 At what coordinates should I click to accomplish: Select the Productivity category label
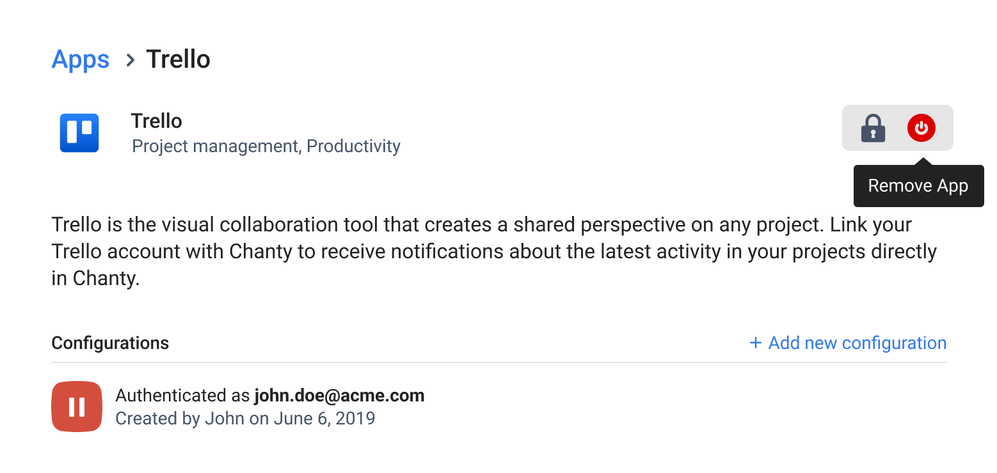354,146
